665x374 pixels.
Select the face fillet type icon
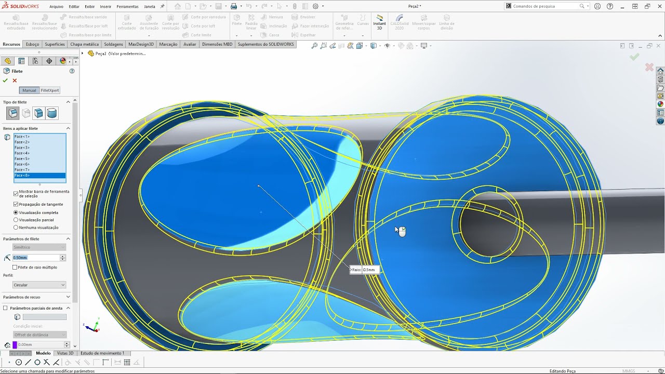38,113
